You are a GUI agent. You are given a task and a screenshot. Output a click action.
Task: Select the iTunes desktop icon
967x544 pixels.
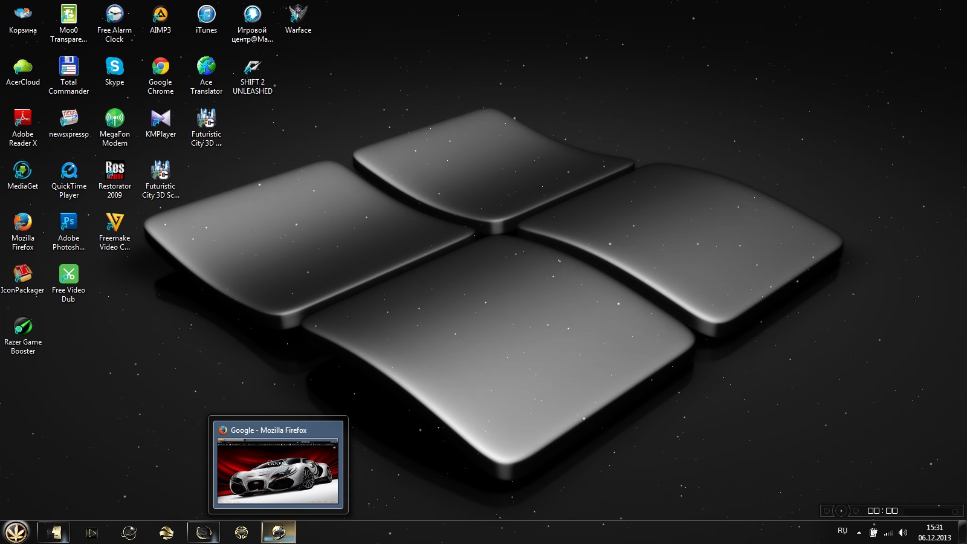[206, 19]
